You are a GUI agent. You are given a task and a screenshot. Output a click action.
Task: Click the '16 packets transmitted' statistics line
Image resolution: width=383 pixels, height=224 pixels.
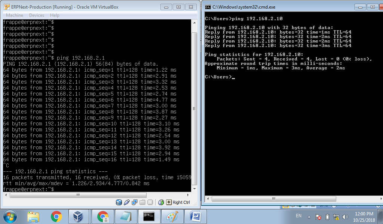pyautogui.click(x=97, y=177)
